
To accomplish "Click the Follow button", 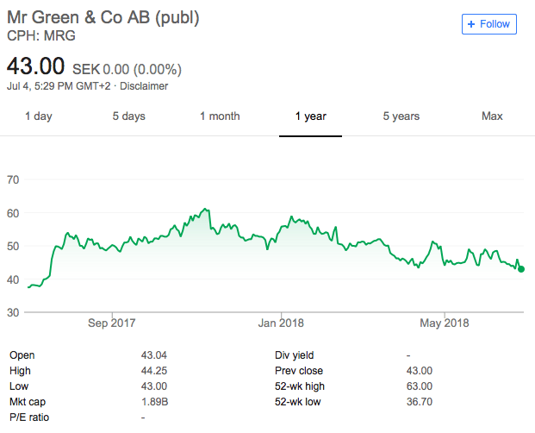I will click(489, 24).
